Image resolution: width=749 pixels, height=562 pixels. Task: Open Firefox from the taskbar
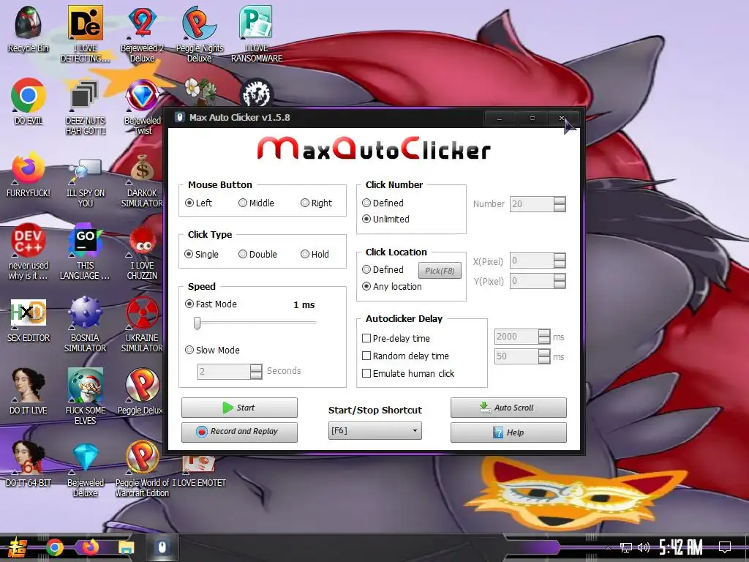click(90, 547)
